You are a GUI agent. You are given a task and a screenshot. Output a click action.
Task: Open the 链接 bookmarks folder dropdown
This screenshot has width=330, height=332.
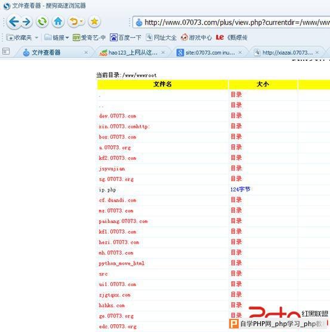coord(56,38)
